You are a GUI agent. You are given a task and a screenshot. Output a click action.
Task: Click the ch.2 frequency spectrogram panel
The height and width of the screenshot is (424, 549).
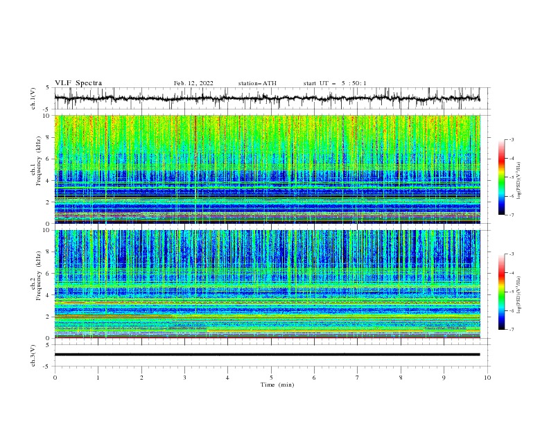click(x=267, y=284)
